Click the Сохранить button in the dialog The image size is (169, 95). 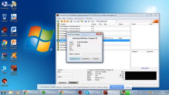[x=86, y=59]
